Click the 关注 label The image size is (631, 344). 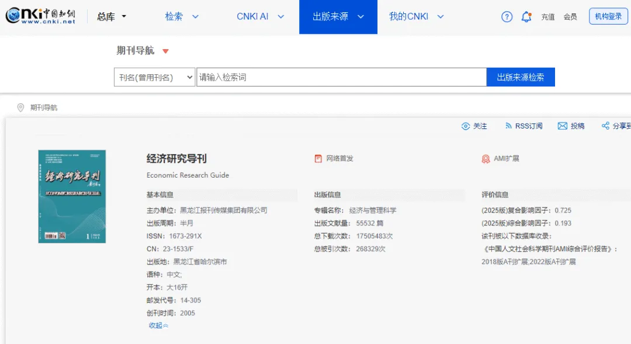(x=480, y=126)
